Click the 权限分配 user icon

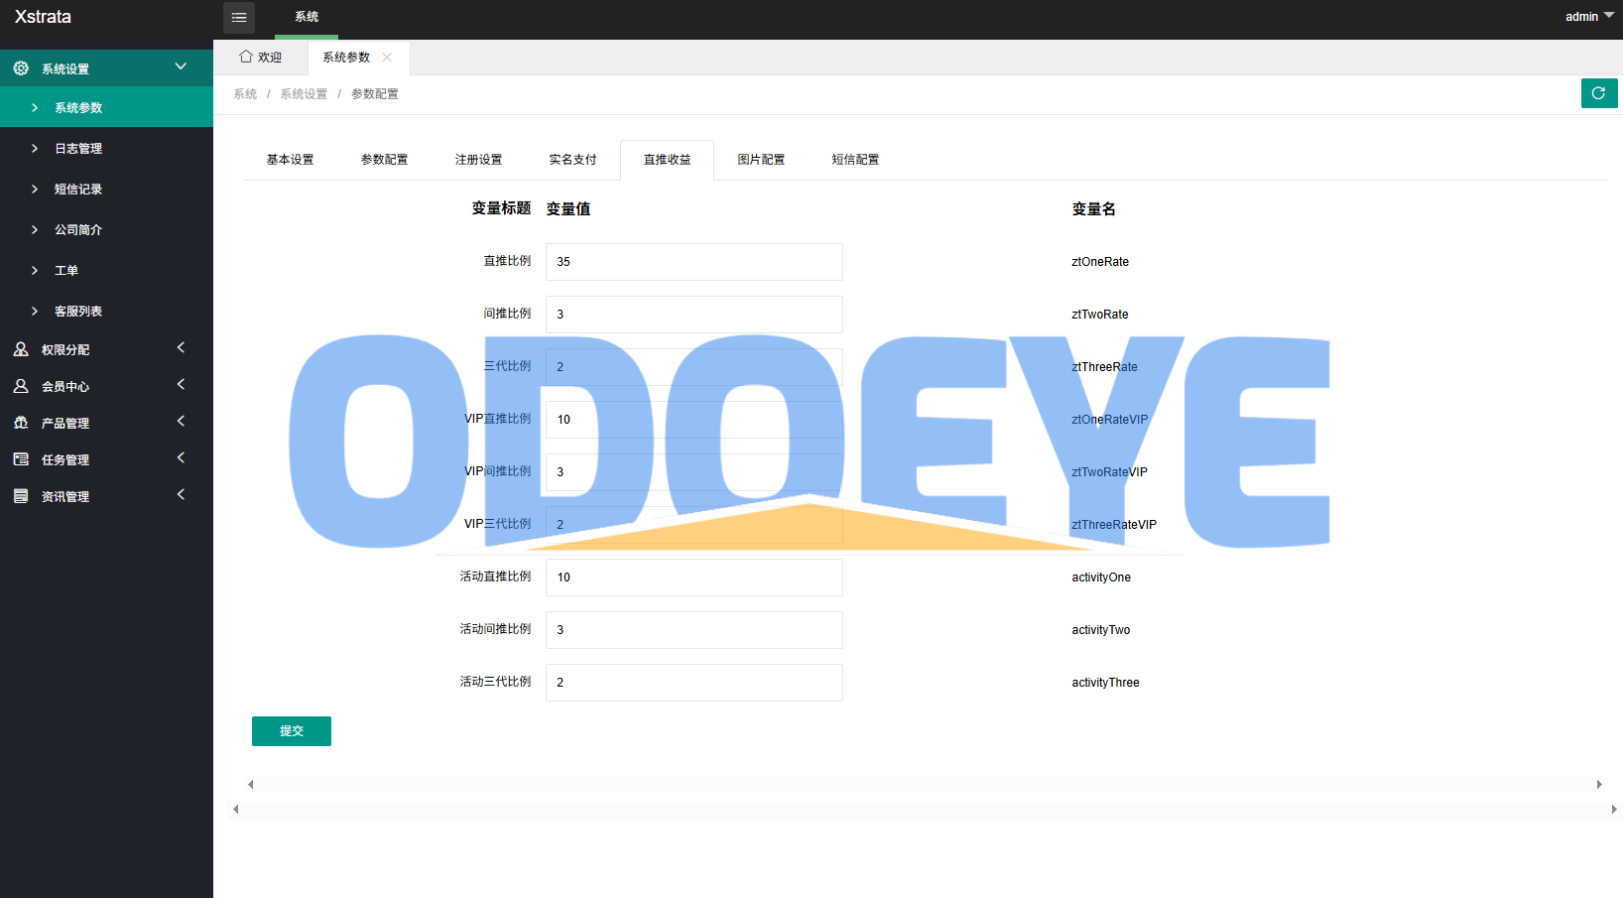21,349
